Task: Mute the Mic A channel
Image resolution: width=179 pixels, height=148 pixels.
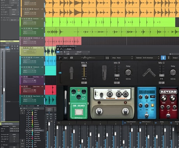Action: coord(82,83)
